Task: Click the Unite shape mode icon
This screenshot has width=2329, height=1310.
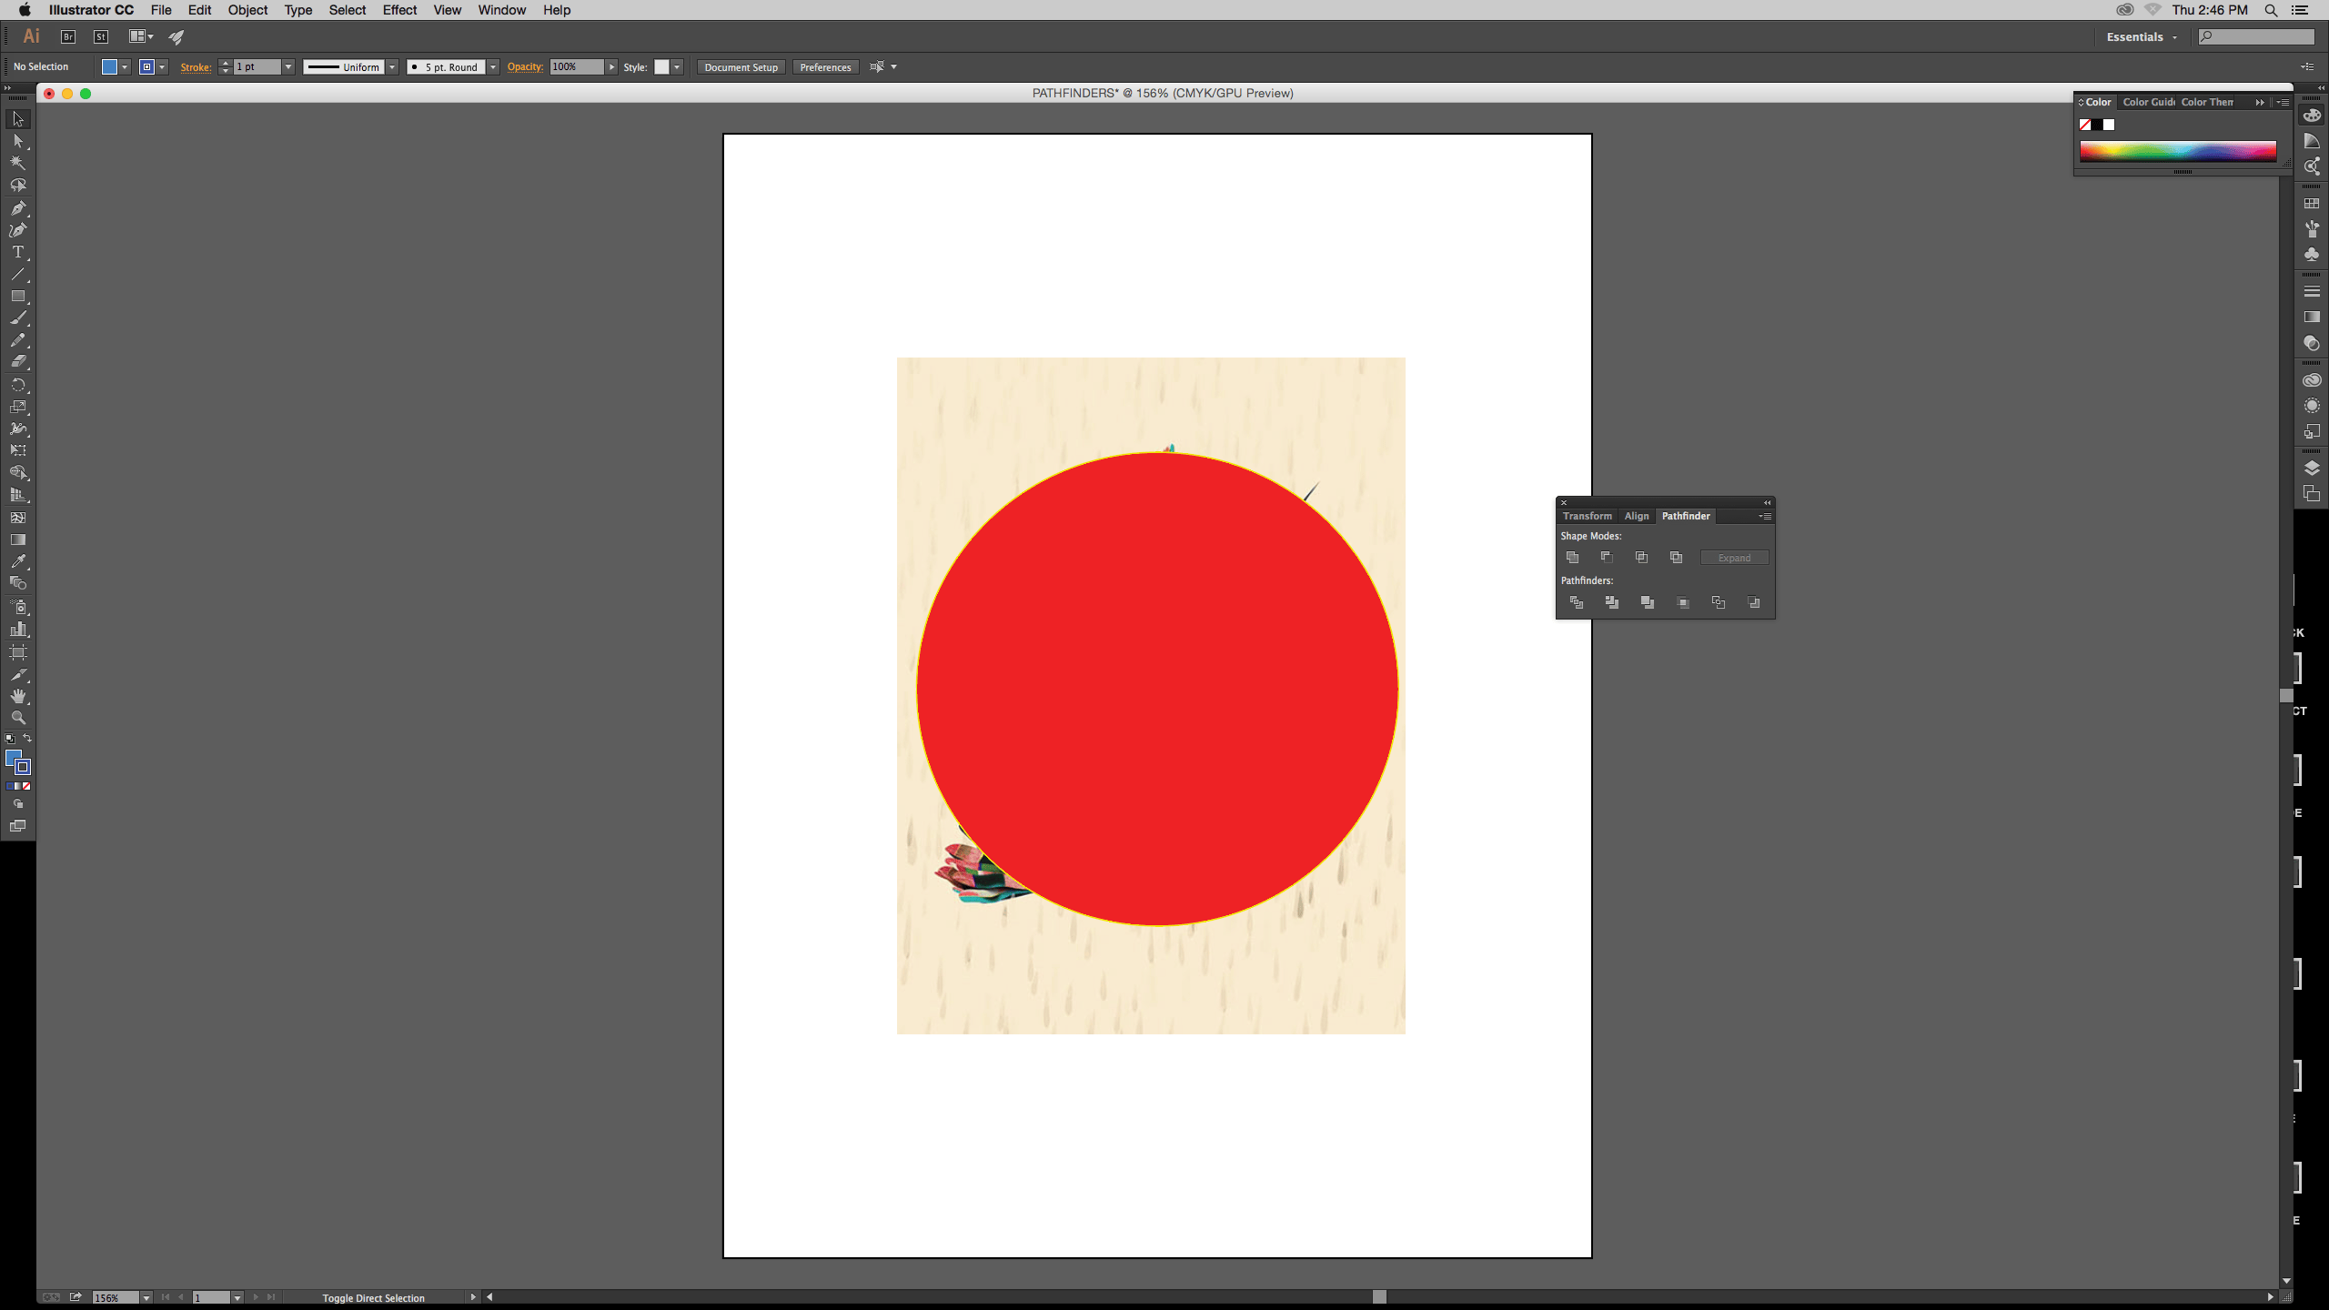Action: [x=1572, y=558]
